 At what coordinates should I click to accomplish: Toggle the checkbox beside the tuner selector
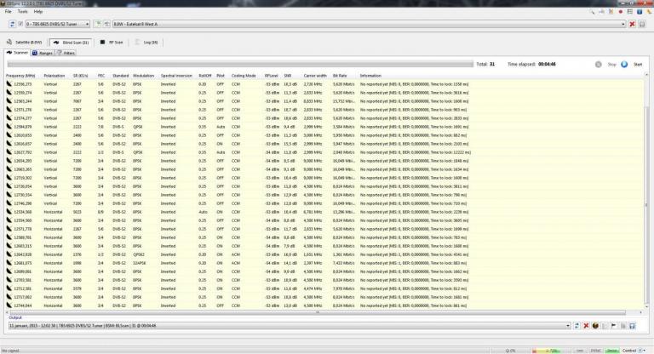[x=20, y=24]
